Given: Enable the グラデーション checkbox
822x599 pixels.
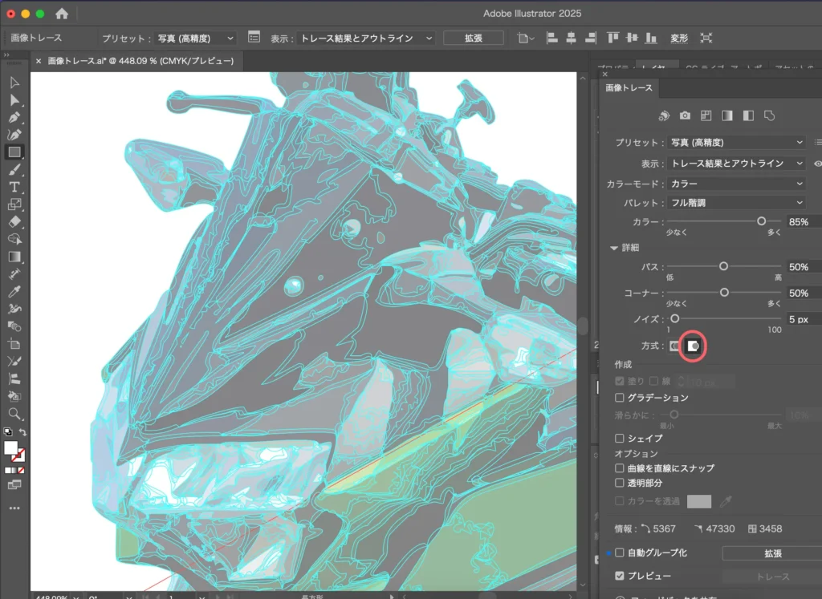Looking at the screenshot, I should pyautogui.click(x=620, y=398).
